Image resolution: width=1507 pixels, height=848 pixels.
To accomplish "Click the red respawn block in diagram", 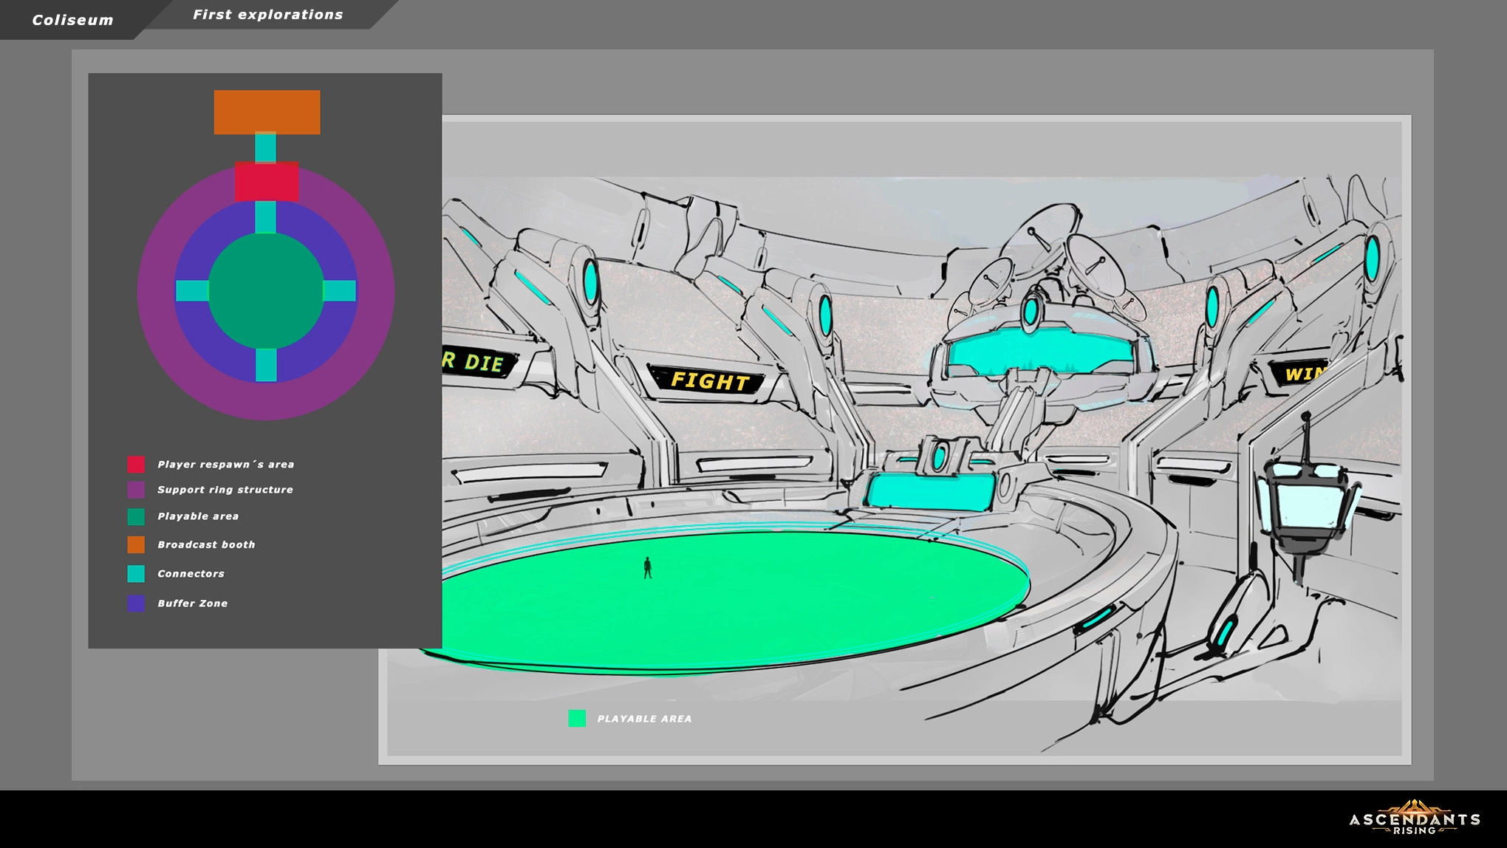I will click(x=267, y=182).
